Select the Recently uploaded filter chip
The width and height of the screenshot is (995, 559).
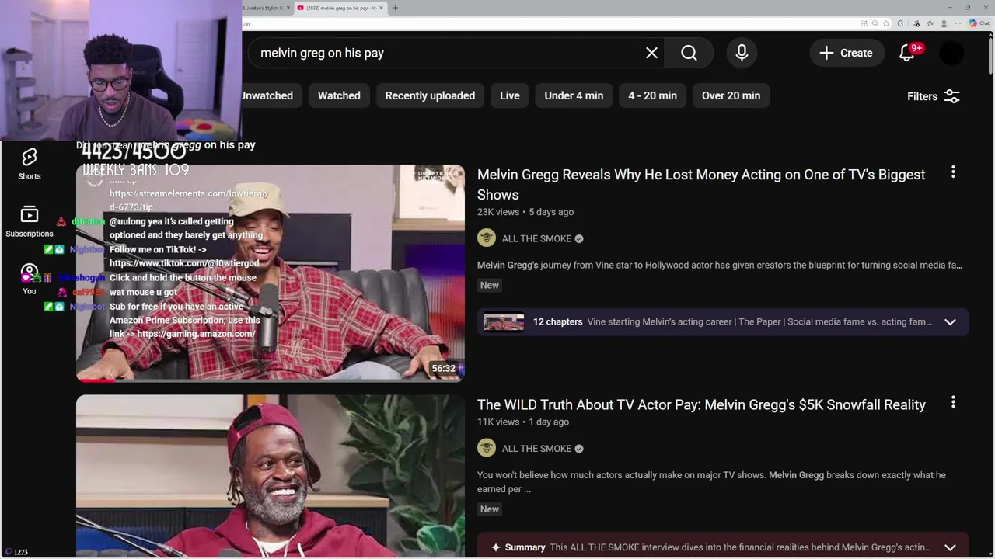(430, 95)
